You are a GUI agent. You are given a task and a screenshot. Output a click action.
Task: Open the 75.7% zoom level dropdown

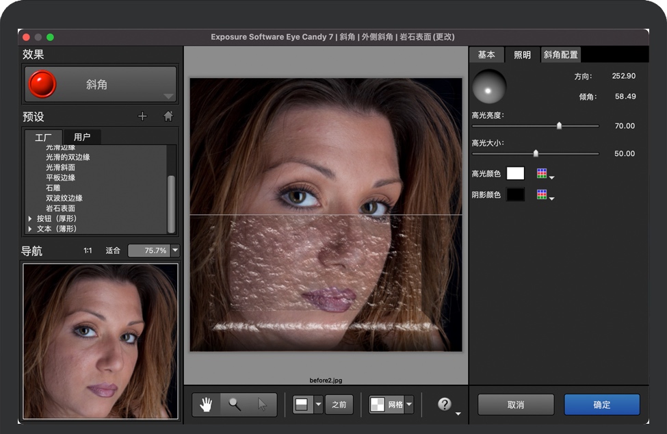point(175,251)
